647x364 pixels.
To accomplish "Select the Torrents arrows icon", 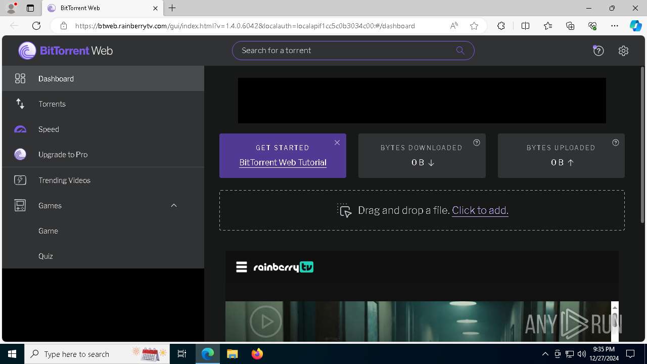I will click(x=20, y=104).
